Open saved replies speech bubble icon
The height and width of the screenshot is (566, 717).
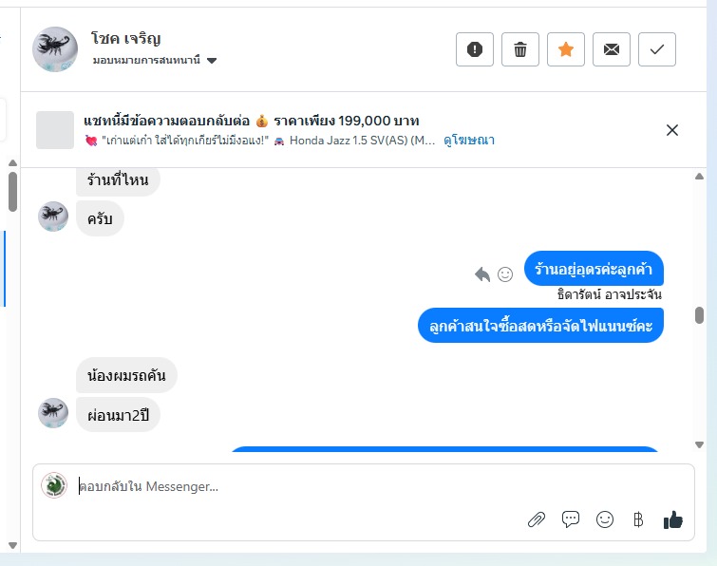(571, 519)
